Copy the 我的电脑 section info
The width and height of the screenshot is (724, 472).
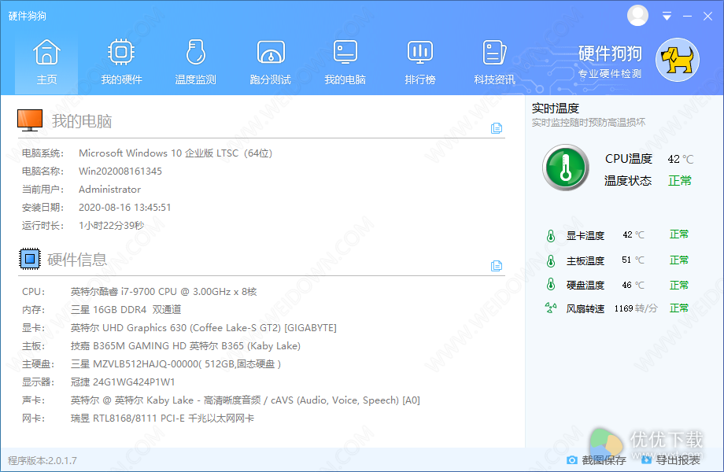(x=497, y=127)
